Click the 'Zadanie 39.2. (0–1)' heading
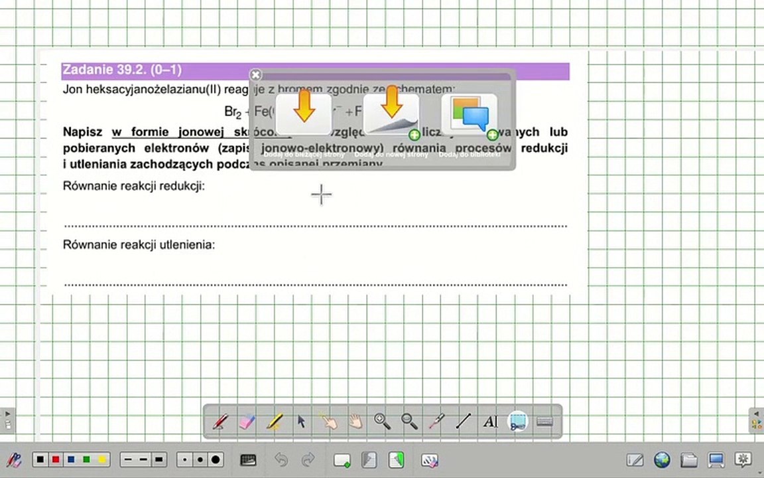 122,70
